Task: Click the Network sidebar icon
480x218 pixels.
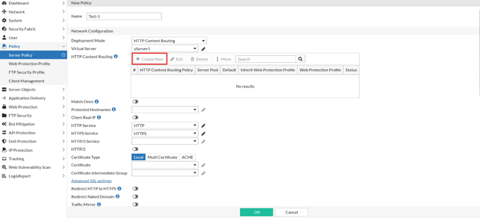Action: pos(4,12)
